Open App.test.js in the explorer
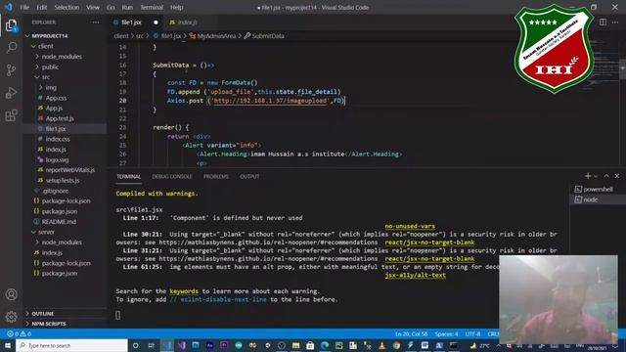The height and width of the screenshot is (352, 626). tap(59, 118)
